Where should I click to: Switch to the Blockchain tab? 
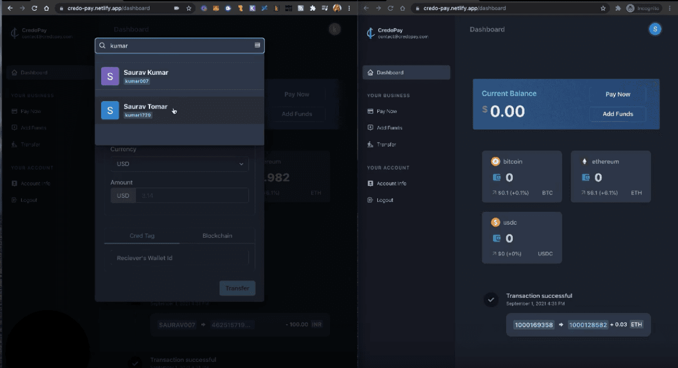pyautogui.click(x=217, y=235)
